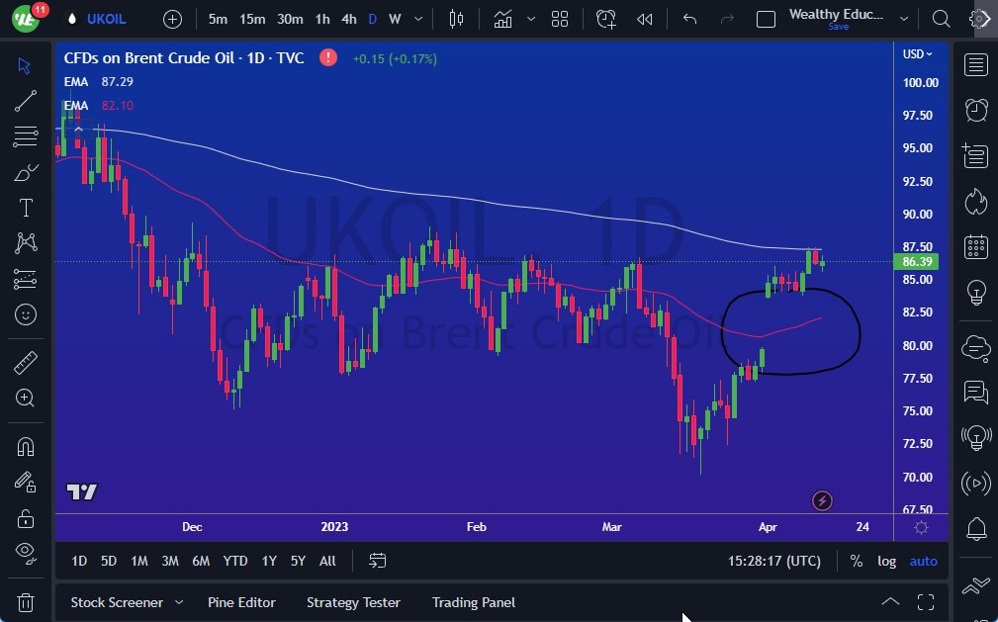Collapse the indicator legend chevron

click(x=78, y=130)
